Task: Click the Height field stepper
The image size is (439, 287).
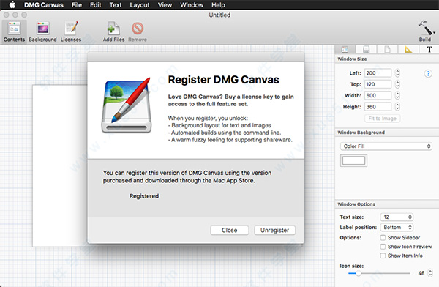Action: (397, 106)
